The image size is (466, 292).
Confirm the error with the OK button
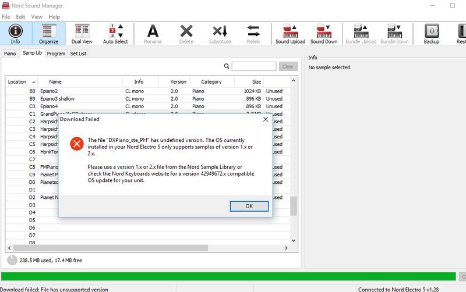click(x=249, y=206)
